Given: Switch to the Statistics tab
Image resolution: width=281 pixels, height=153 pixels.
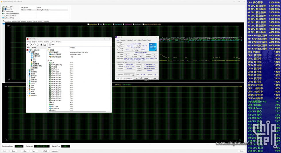Looking at the screenshot, I should tap(46, 21).
